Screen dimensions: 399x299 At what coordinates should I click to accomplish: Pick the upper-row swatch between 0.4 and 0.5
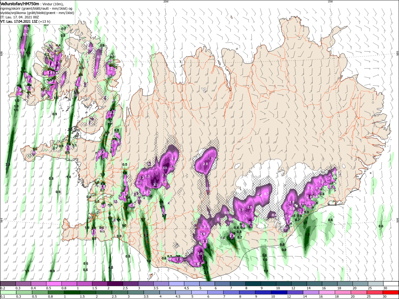coord(38,284)
